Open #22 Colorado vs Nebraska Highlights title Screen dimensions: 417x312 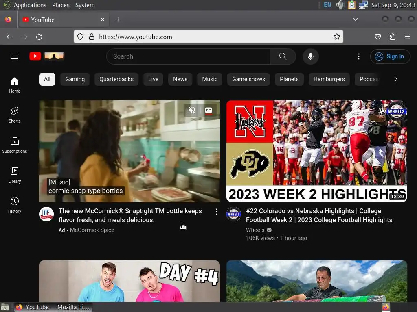pos(319,215)
